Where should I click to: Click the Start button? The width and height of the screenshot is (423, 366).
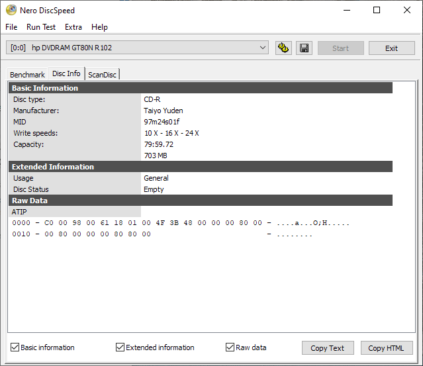pyautogui.click(x=341, y=48)
